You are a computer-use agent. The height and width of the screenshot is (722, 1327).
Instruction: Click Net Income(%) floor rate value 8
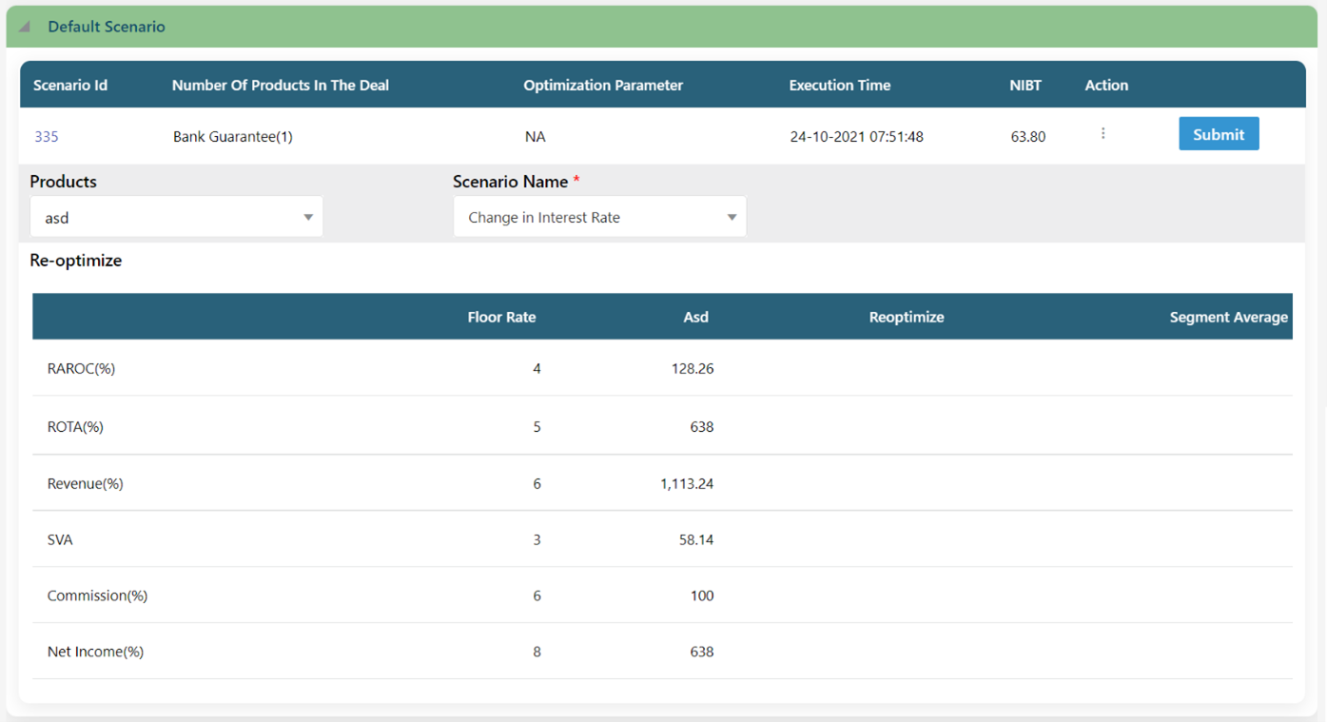(x=537, y=652)
